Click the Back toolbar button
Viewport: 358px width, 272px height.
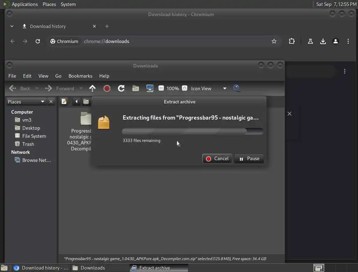coord(20,88)
